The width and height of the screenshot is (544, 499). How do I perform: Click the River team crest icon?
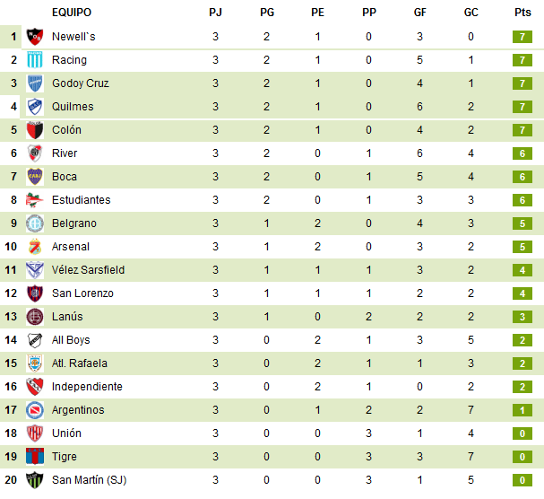click(35, 153)
